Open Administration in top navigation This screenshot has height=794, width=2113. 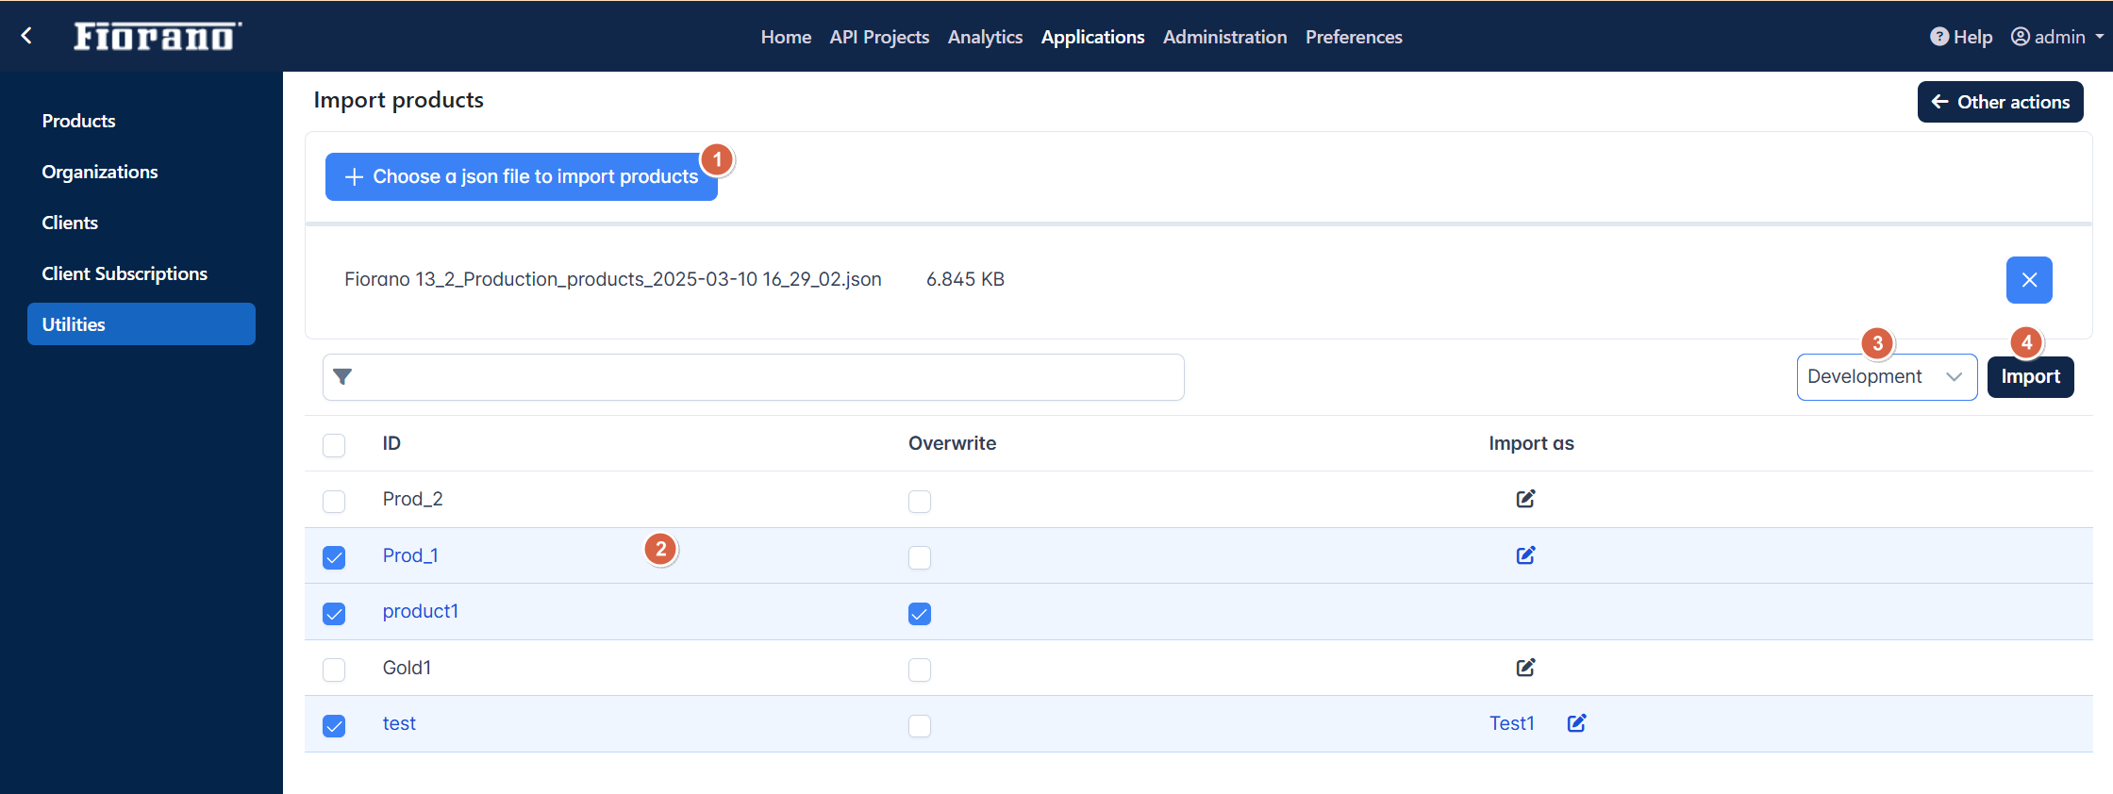point(1224,37)
